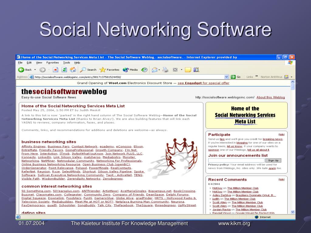The width and height of the screenshot is (311, 233).
Task: Open the 'tell us all about it' link
Action: [x=258, y=150]
